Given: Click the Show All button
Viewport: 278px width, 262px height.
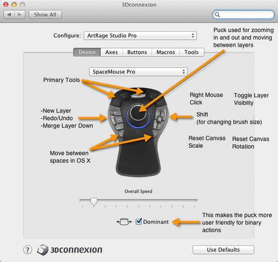Looking at the screenshot, I should coord(45,14).
